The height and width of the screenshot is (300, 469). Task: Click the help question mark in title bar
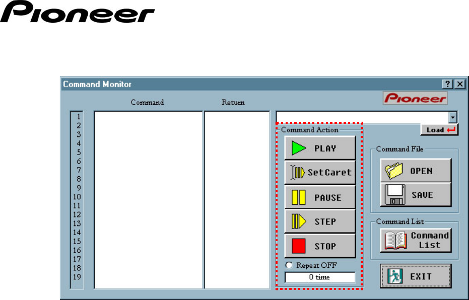tap(447, 84)
